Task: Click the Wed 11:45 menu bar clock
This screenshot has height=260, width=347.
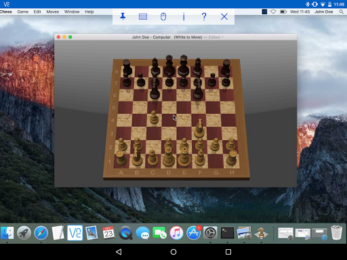Action: tap(300, 12)
